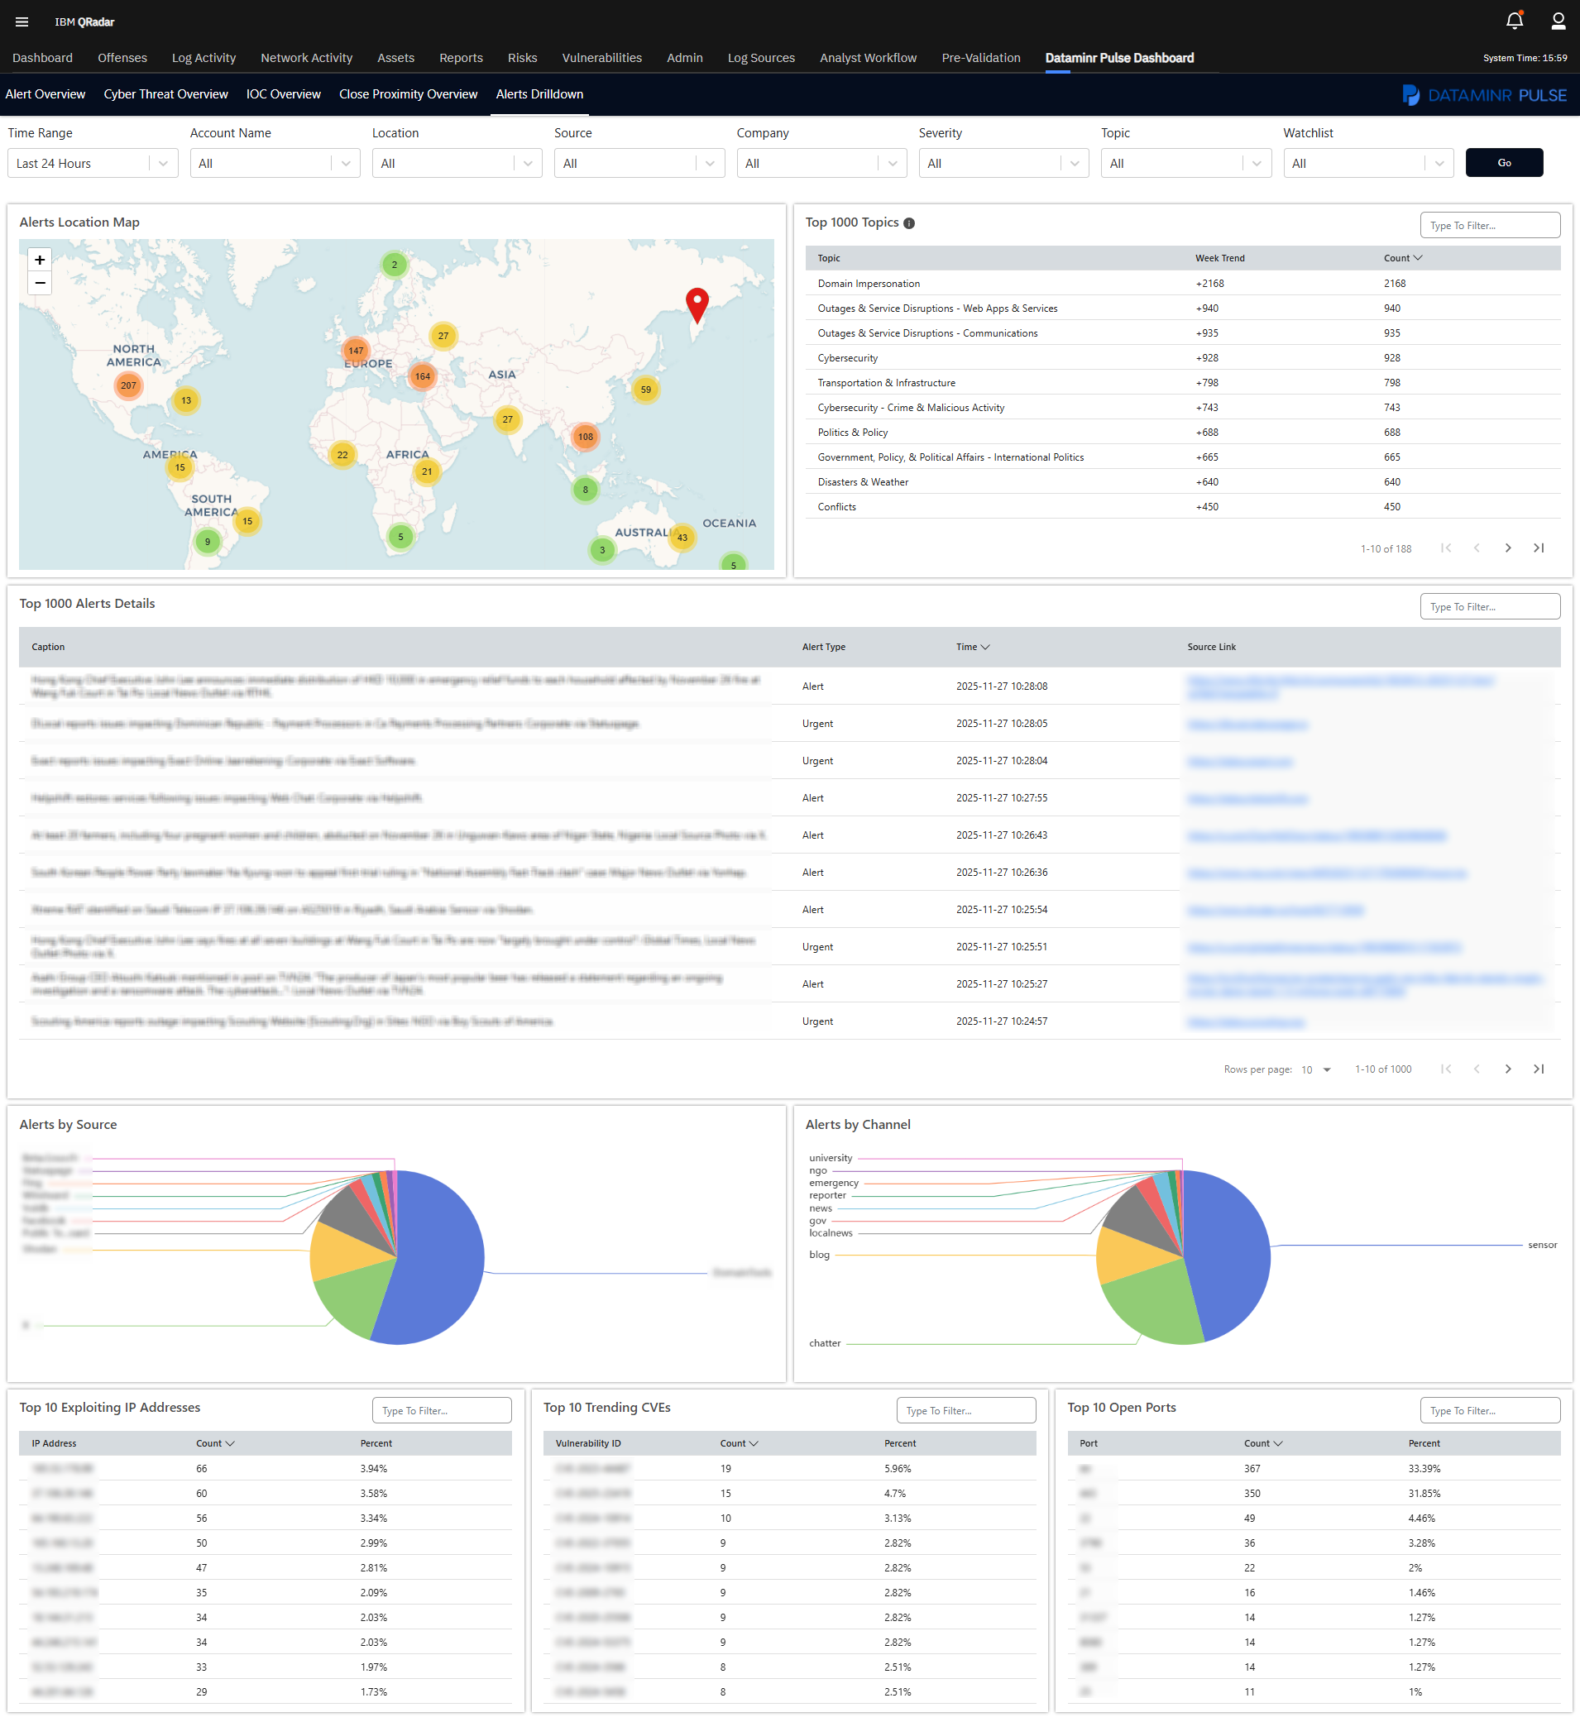
Task: Switch to Offenses tab
Action: (x=122, y=58)
